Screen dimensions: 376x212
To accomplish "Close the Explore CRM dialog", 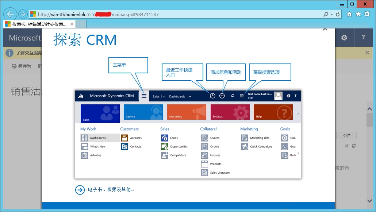I will [x=325, y=29].
